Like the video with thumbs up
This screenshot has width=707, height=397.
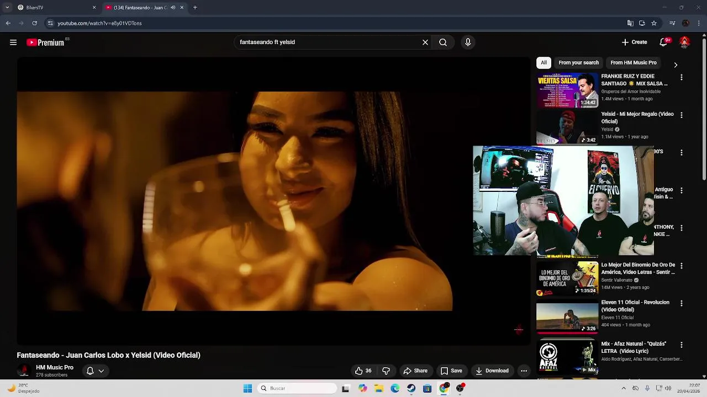363,371
